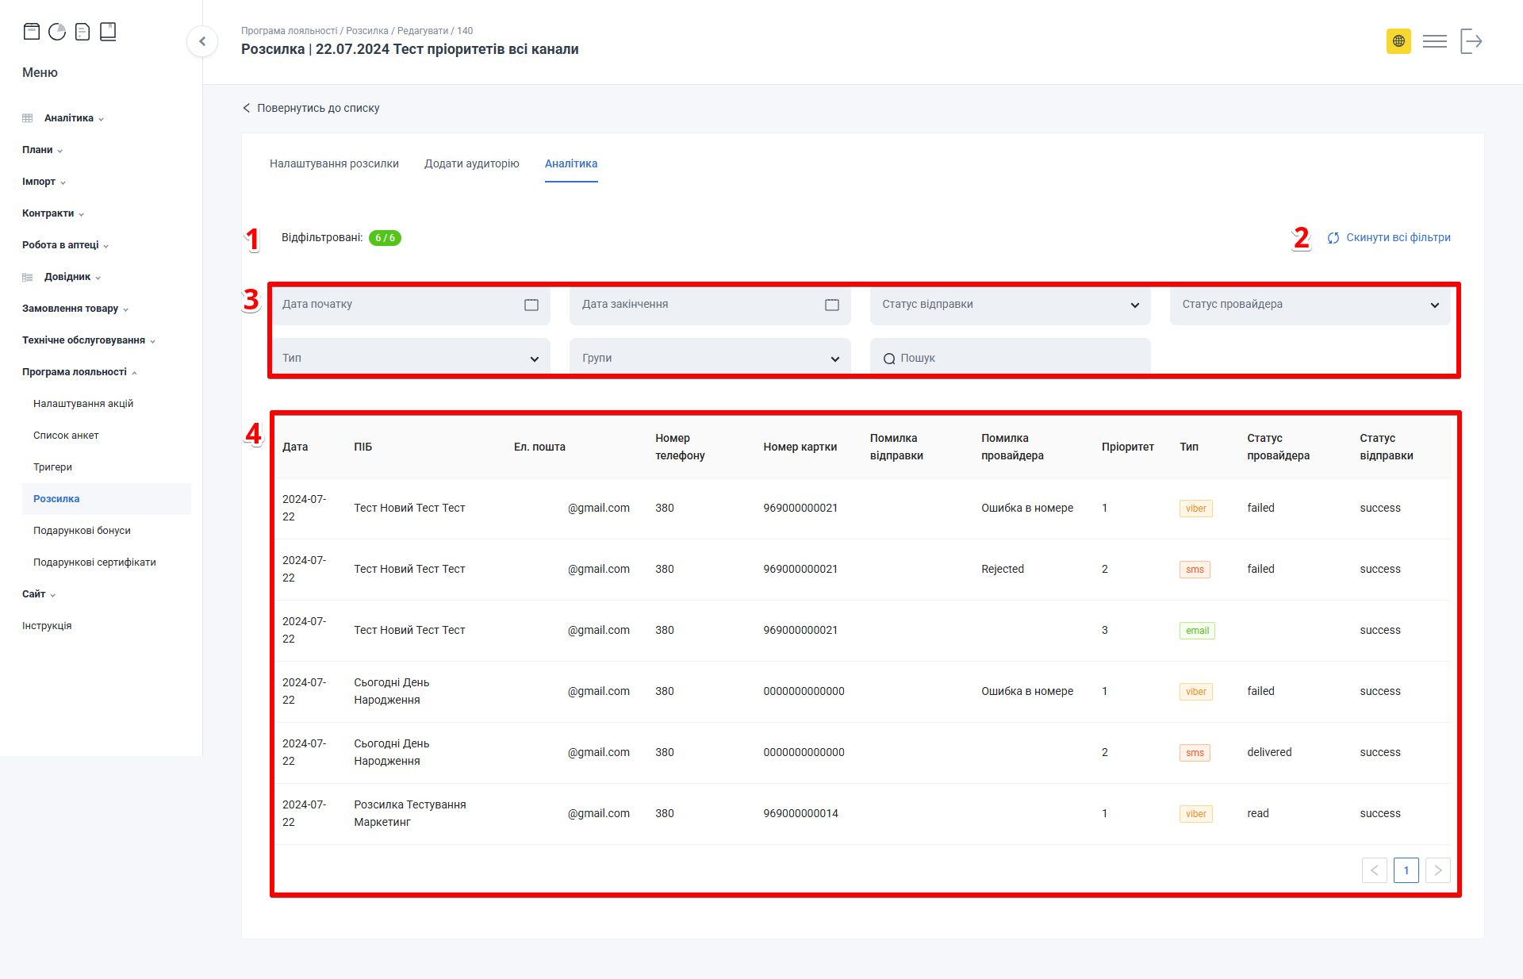Viewport: 1523px width, 979px height.
Task: Click the back arrow before Повернутись до списку
Action: click(246, 108)
